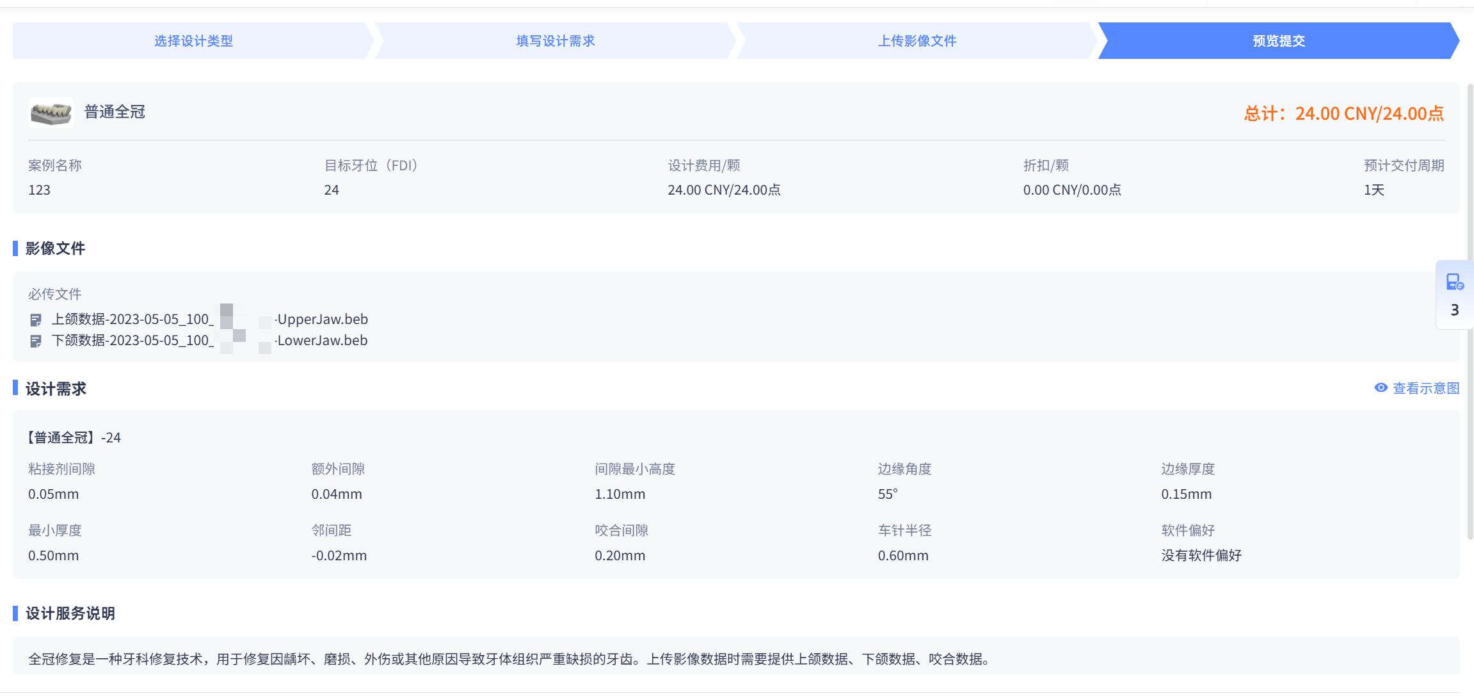Click the number 3 badge on floating panel
The image size is (1474, 696).
(x=1454, y=311)
